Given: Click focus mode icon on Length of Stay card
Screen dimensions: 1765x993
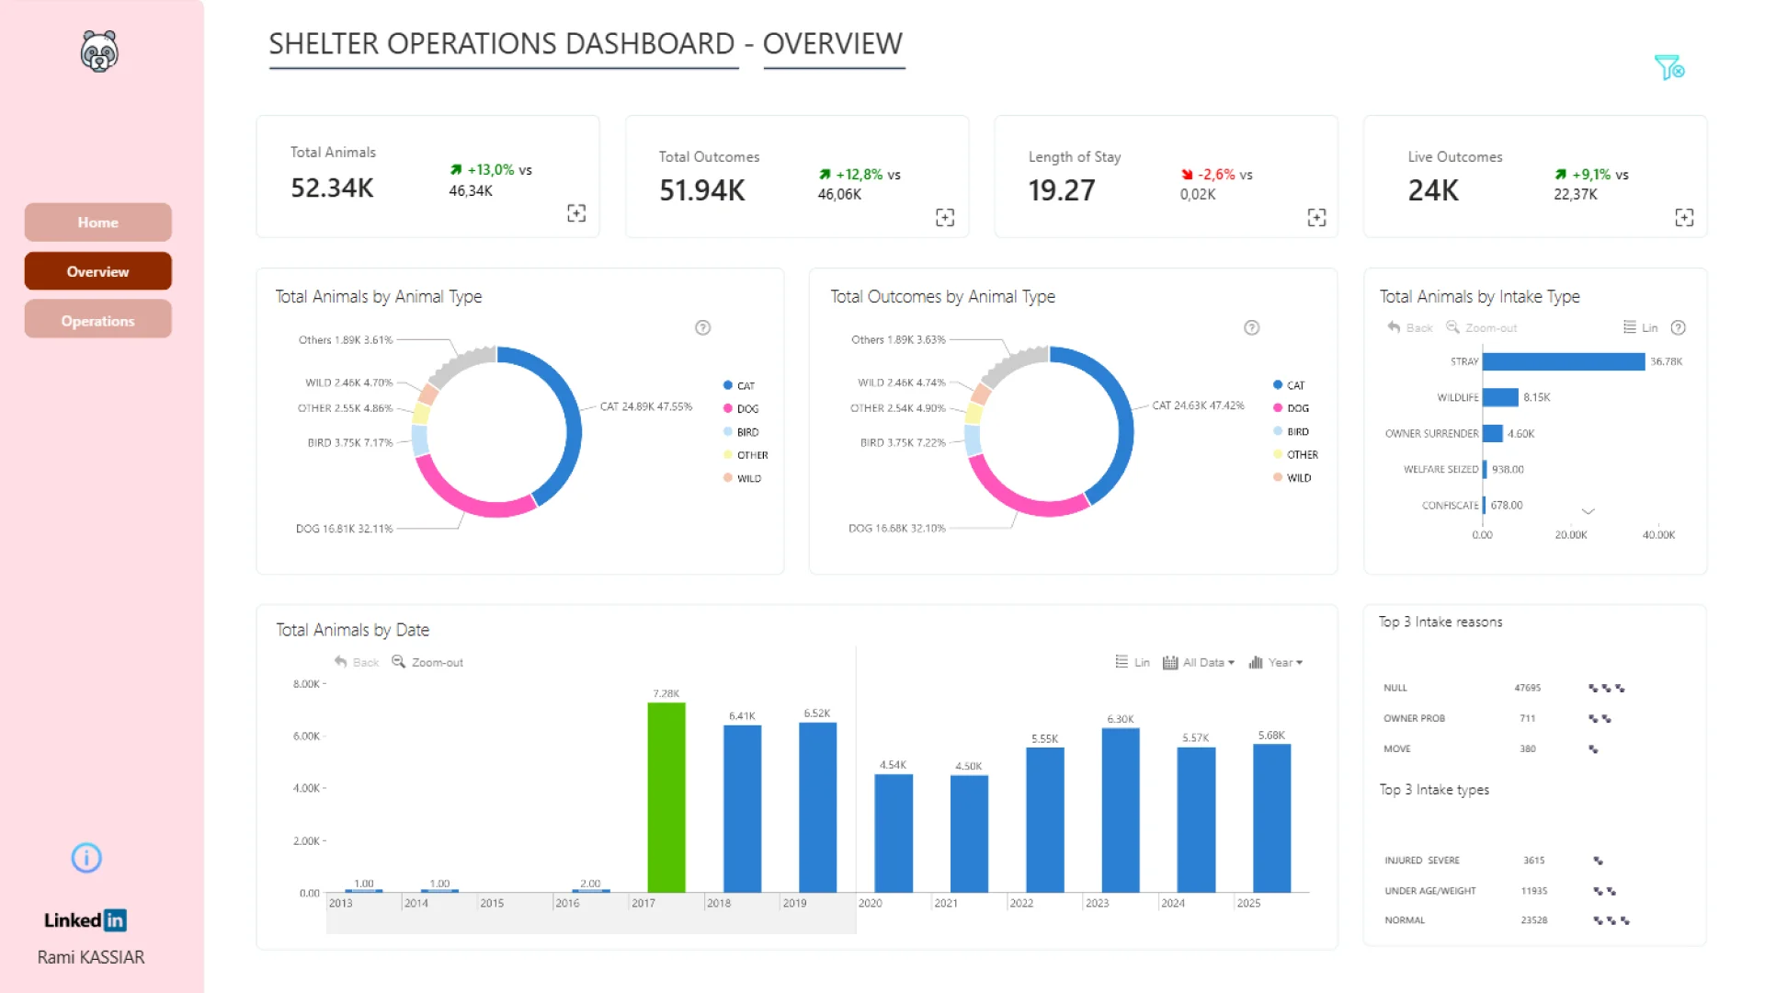Looking at the screenshot, I should 1316,218.
